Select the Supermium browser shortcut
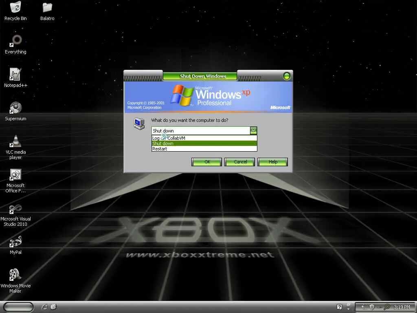 pyautogui.click(x=16, y=111)
